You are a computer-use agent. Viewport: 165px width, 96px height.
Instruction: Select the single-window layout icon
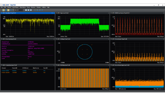[x=26, y=10]
